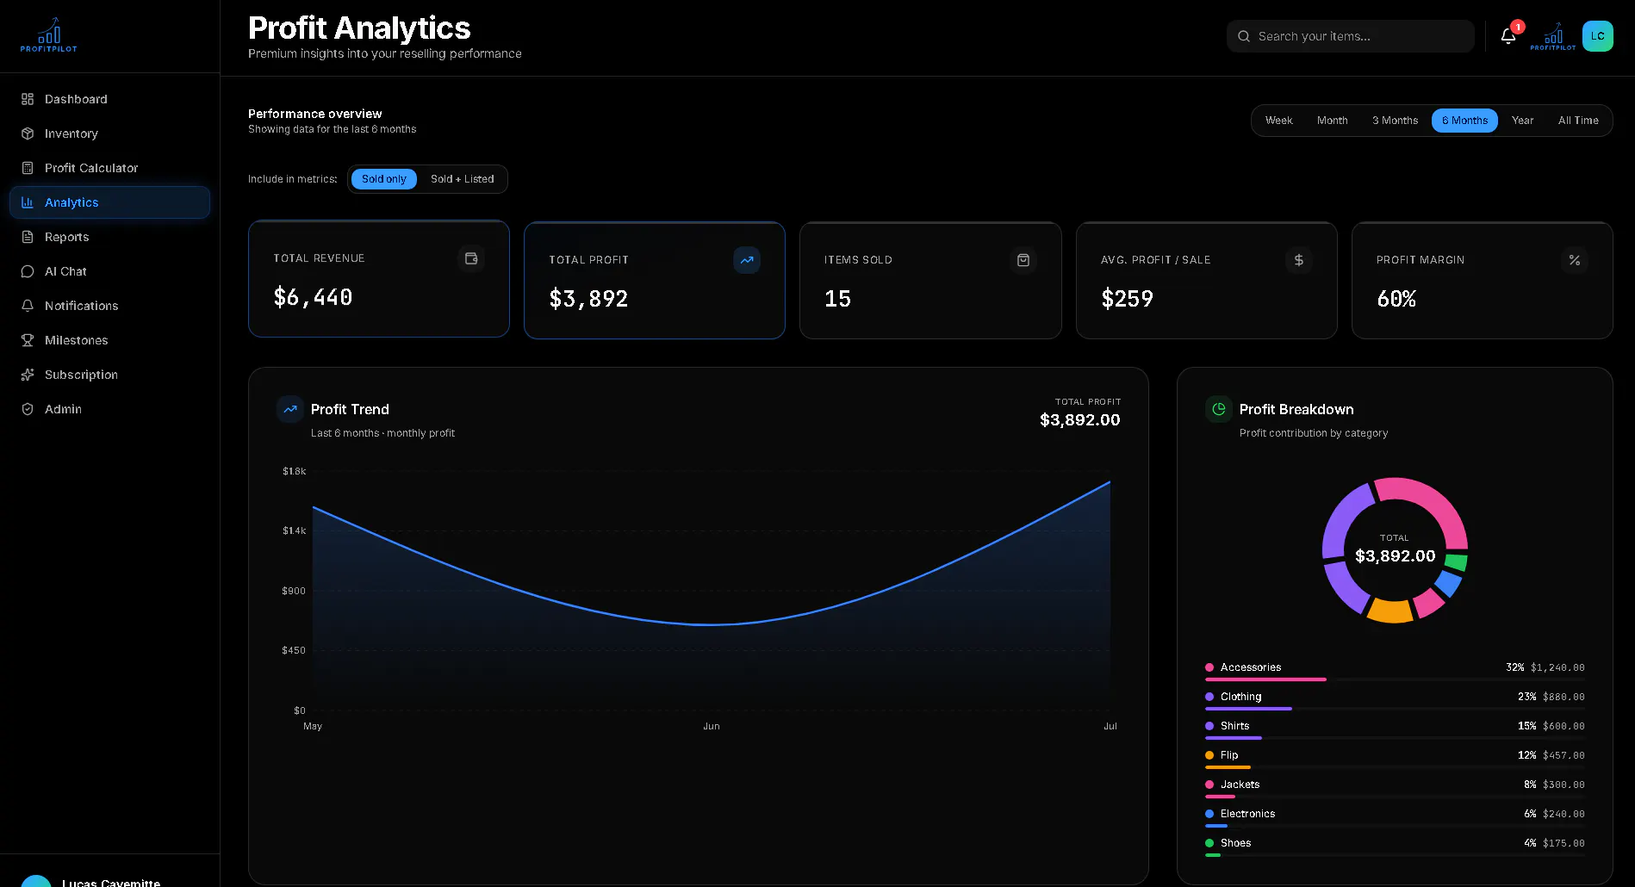
Task: Open the Subscription page
Action: [x=109, y=375]
